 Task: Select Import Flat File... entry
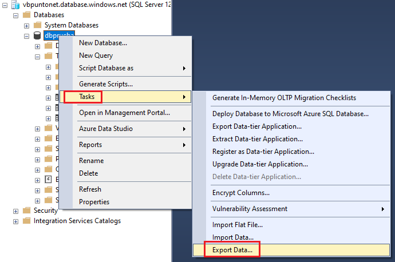(291, 225)
